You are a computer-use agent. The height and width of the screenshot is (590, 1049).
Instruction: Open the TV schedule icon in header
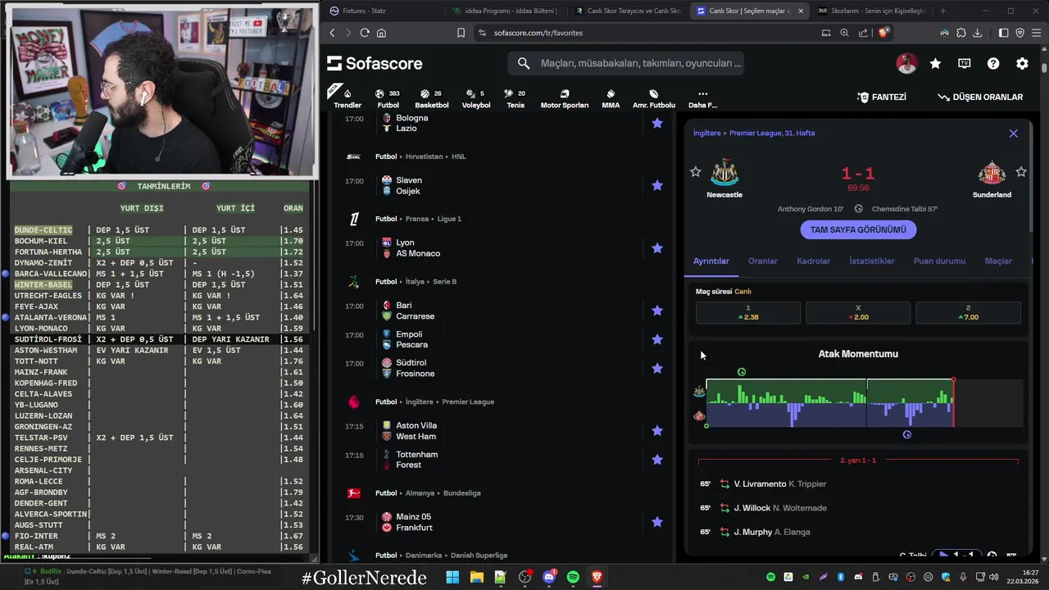965,63
